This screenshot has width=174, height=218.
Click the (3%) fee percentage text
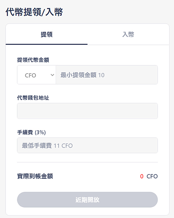(40, 132)
